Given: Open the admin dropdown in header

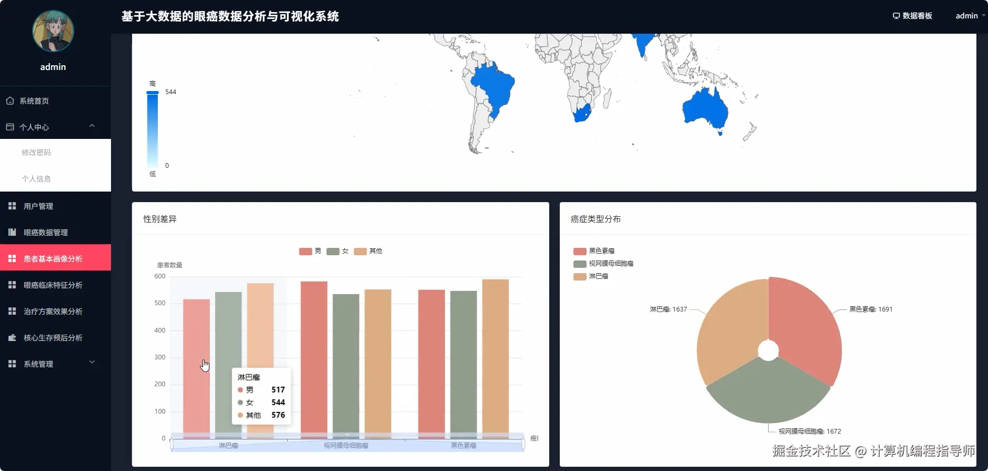Looking at the screenshot, I should (x=970, y=16).
